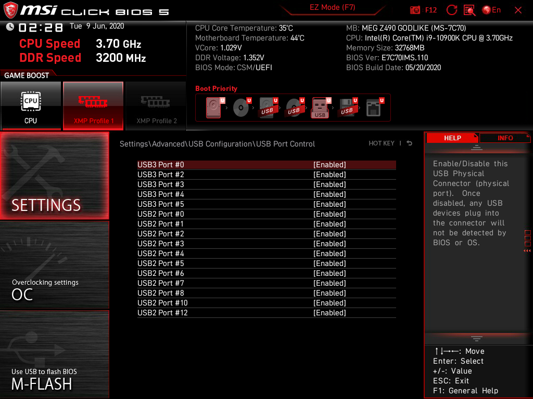Click the 02:28 system time
Viewport: 533px width, 399px height.
click(x=41, y=28)
